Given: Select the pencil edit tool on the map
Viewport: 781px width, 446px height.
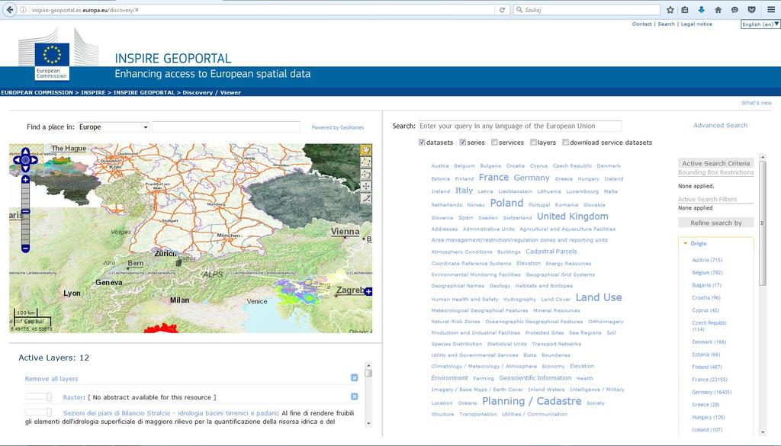Looking at the screenshot, I should 366,198.
